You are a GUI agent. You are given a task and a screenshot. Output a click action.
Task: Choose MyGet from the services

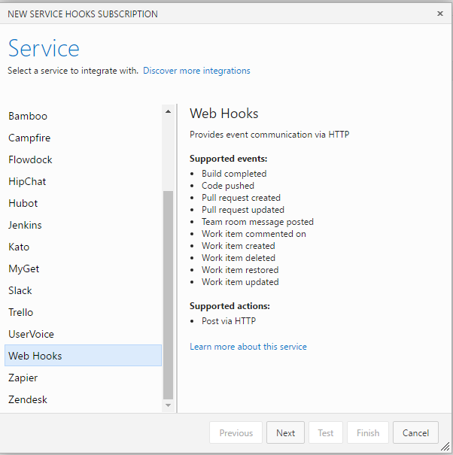click(x=83, y=268)
